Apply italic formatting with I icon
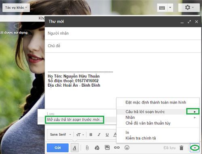The image size is (202, 154). [x=99, y=135]
